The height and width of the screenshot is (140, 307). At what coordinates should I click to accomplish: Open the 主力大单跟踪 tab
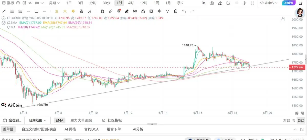click(81, 120)
